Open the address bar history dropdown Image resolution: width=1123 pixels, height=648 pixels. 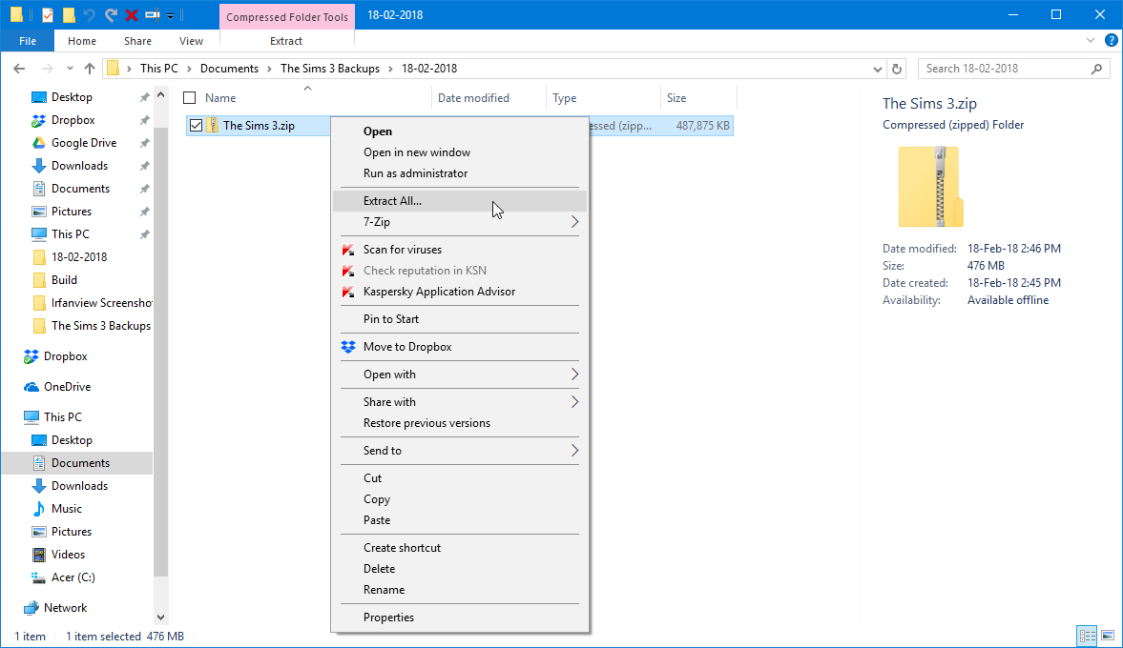point(878,69)
